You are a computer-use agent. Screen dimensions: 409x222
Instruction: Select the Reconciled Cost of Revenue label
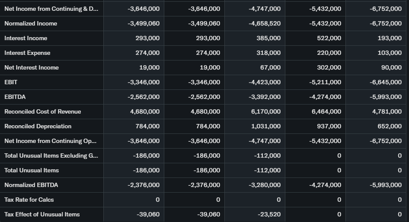pyautogui.click(x=43, y=111)
